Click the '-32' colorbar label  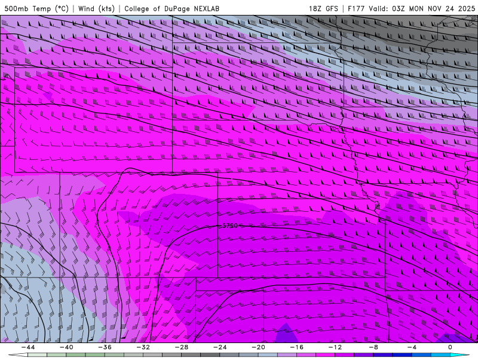[143, 347]
